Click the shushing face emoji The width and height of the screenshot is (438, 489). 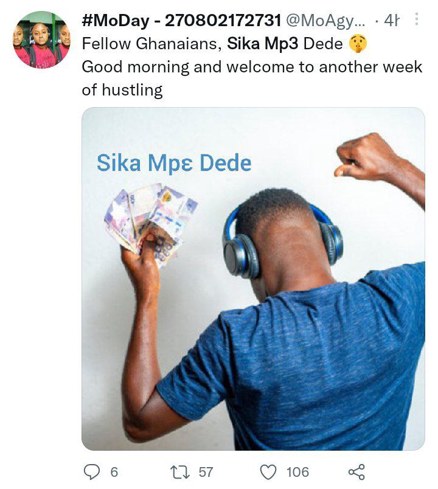[358, 43]
